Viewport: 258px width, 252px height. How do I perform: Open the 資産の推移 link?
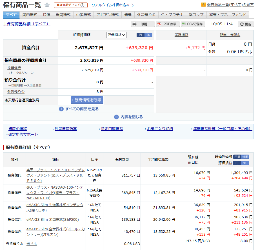[x=18, y=129]
